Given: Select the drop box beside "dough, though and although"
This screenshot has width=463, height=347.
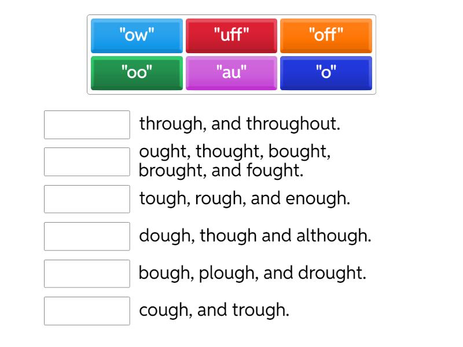Looking at the screenshot, I should pyautogui.click(x=87, y=236).
